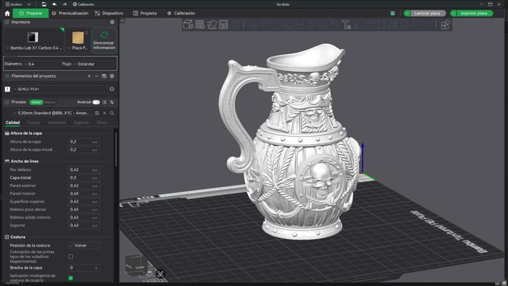Switch to the Preparar tab
This screenshot has width=508, height=286.
30,13
